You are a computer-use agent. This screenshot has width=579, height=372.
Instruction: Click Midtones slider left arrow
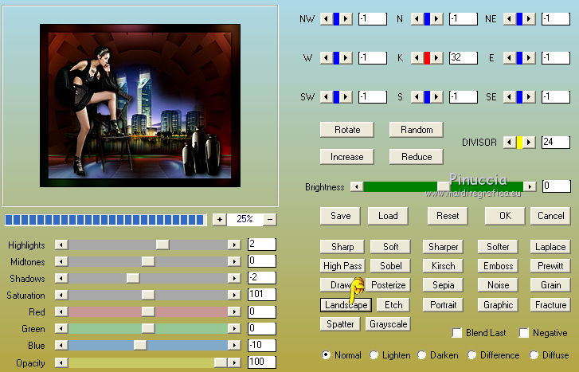click(x=61, y=261)
